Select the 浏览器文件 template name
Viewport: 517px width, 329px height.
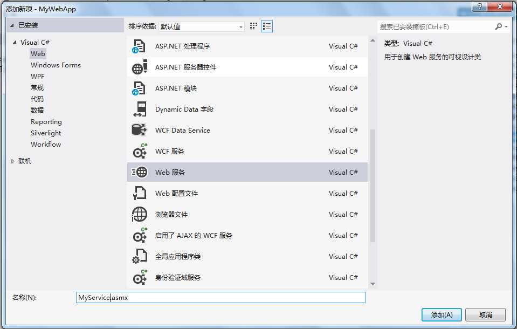[171, 215]
